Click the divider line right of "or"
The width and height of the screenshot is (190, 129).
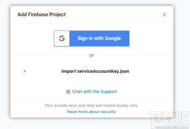pyautogui.click(x=132, y=55)
